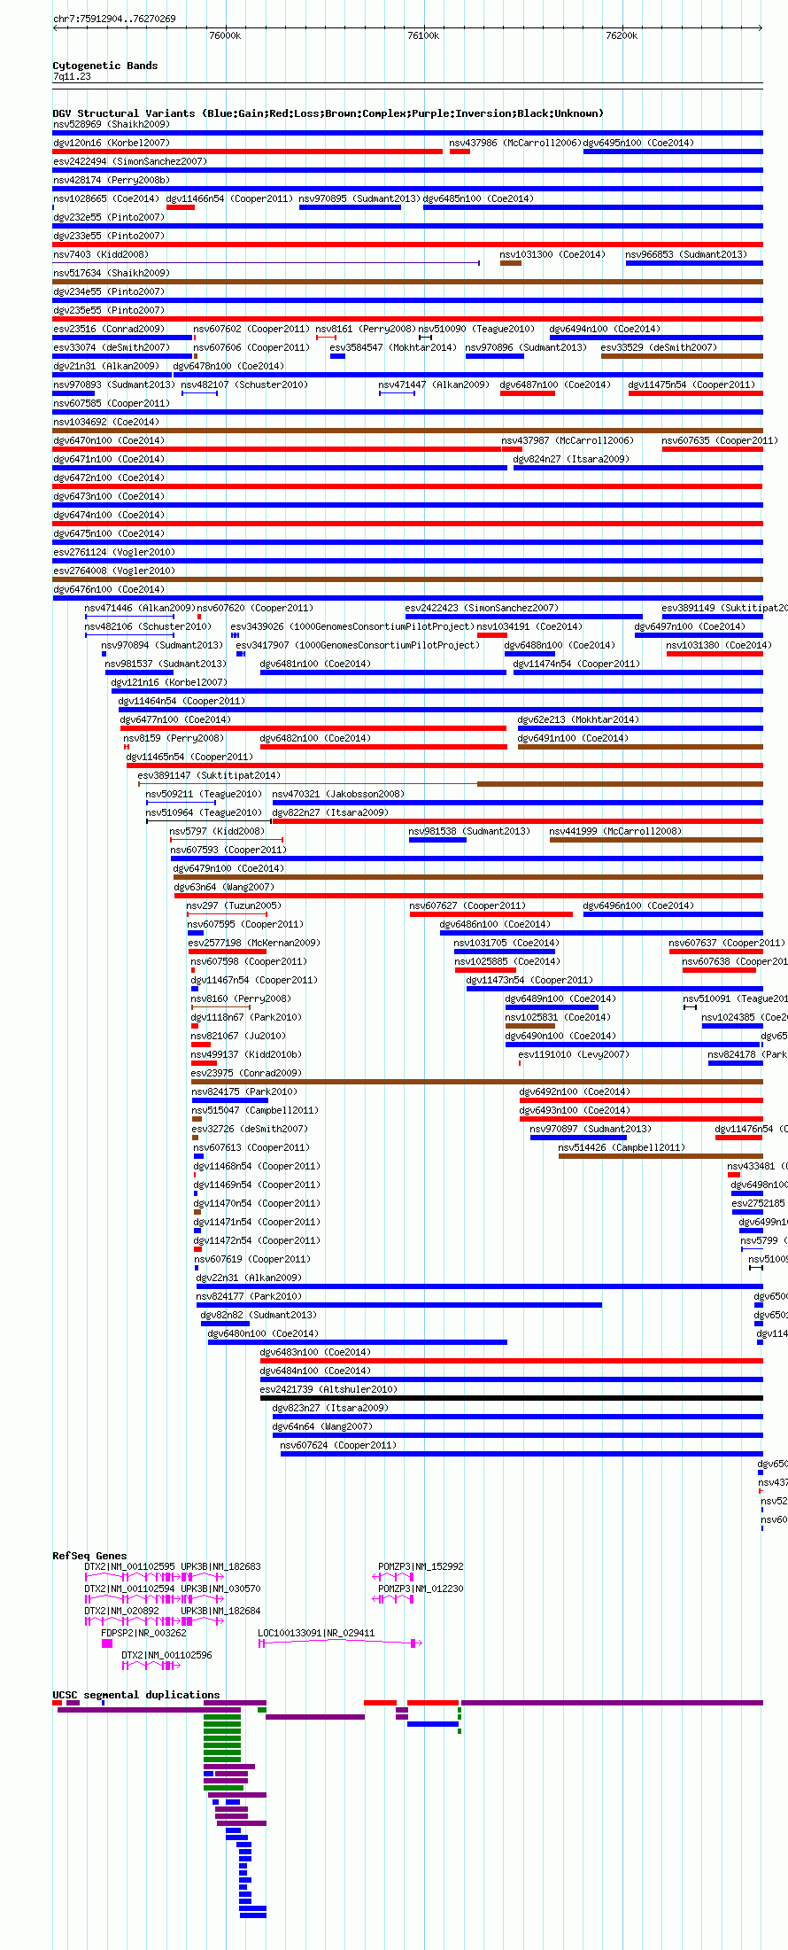The height and width of the screenshot is (1950, 788).
Task: Click esv3439026 1000GenomesConsortiumPilotProject label
Action: (x=352, y=626)
